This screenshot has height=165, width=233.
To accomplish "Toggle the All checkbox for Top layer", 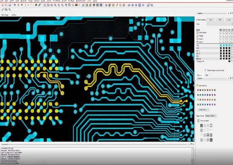I will (232, 45).
